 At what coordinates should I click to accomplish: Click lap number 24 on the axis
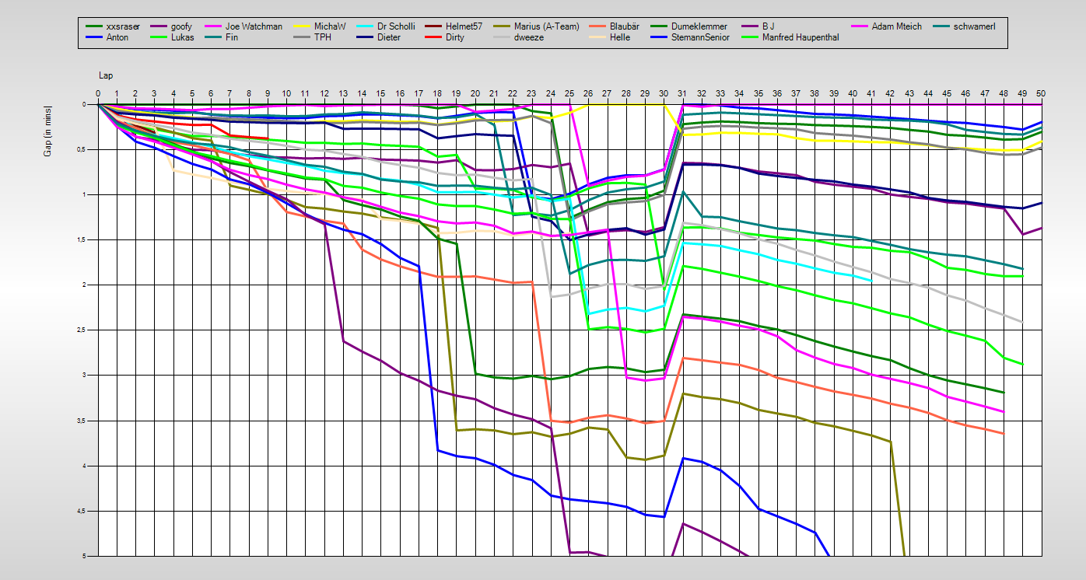[551, 93]
